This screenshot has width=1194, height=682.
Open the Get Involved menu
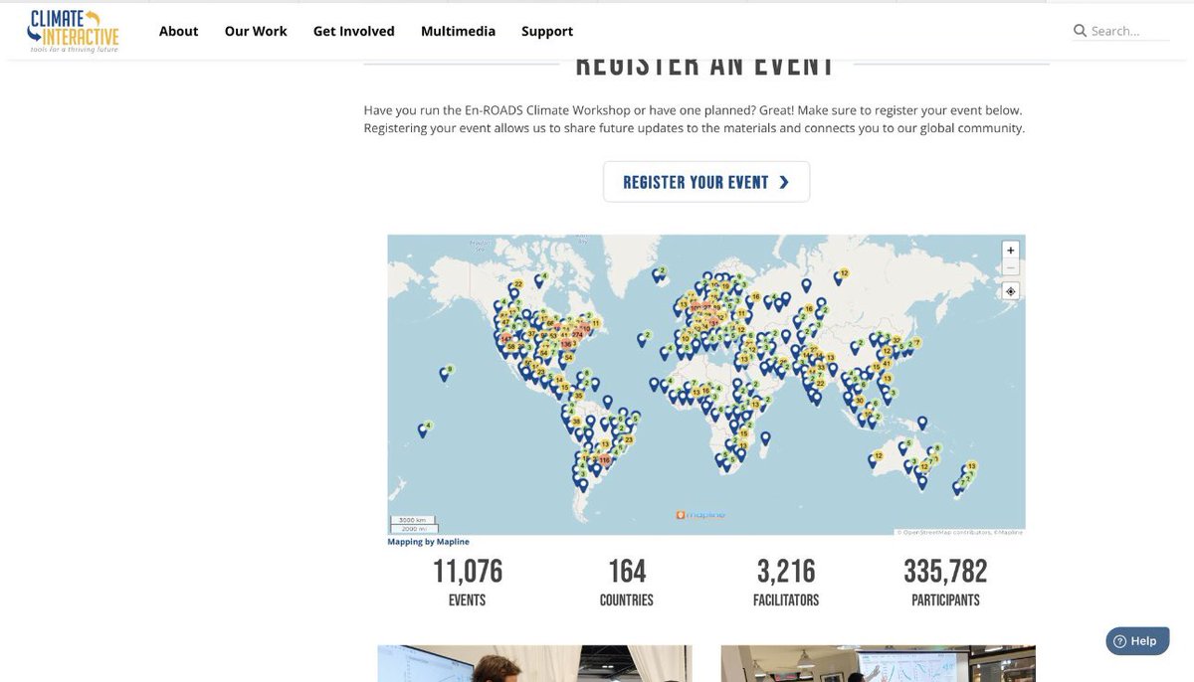click(353, 31)
